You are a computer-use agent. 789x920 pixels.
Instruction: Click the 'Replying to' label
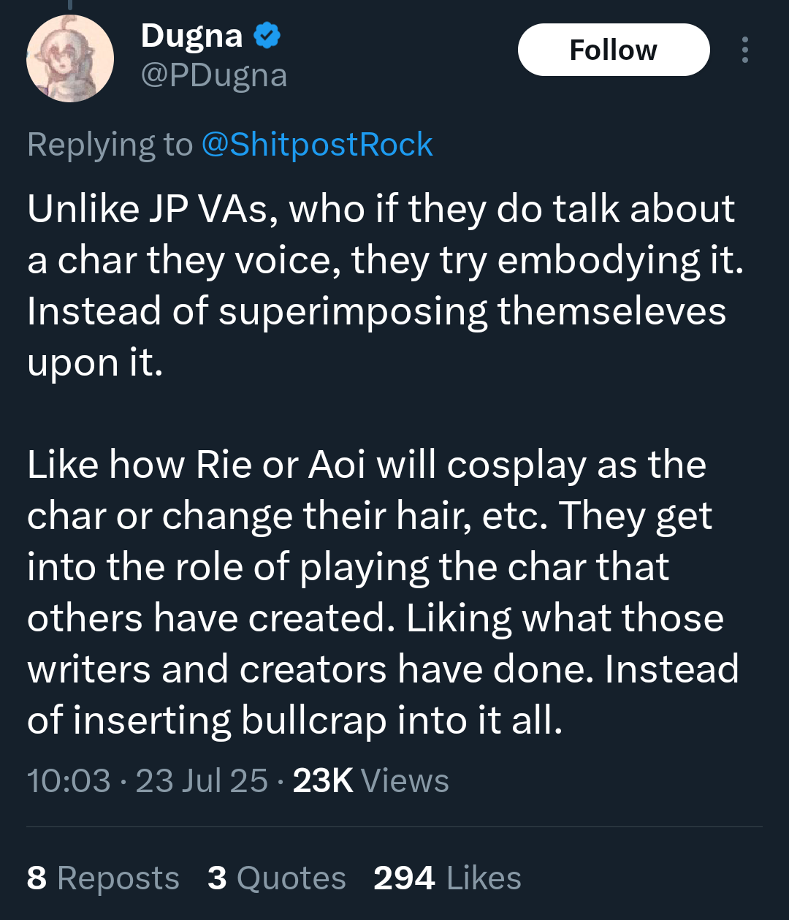(110, 144)
